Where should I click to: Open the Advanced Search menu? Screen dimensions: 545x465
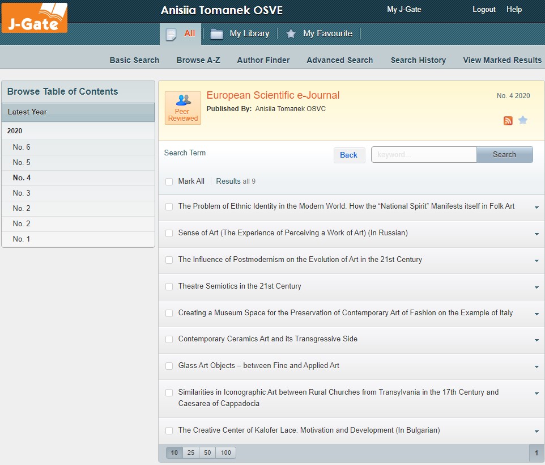(339, 60)
